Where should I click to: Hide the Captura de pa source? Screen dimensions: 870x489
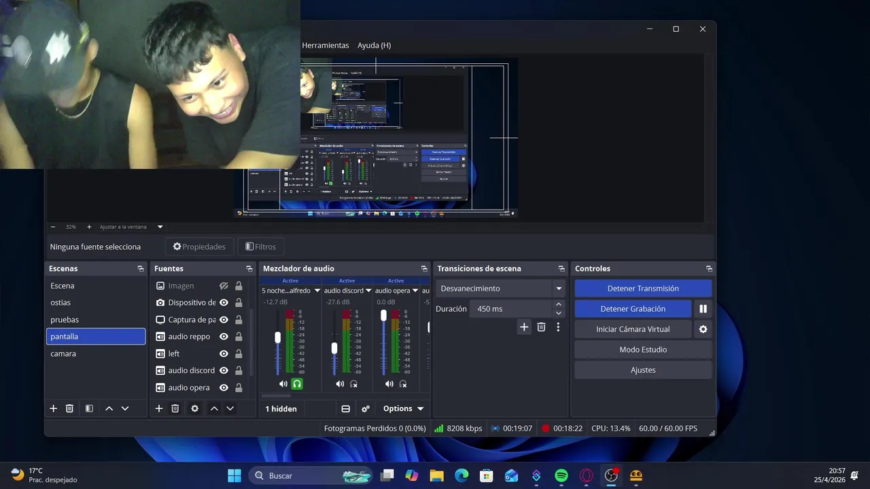224,319
